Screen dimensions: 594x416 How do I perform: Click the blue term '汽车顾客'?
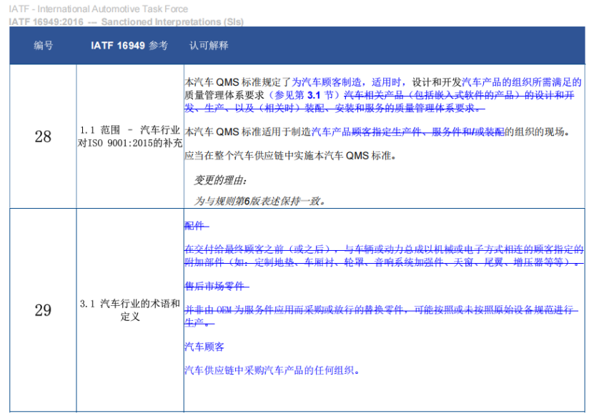(x=204, y=347)
